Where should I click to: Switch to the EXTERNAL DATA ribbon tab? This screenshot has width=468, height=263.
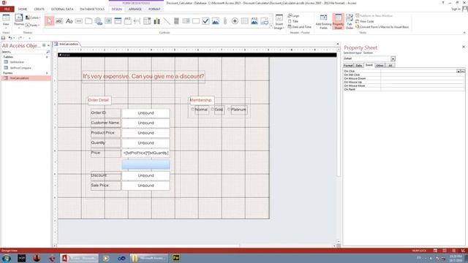[62, 9]
